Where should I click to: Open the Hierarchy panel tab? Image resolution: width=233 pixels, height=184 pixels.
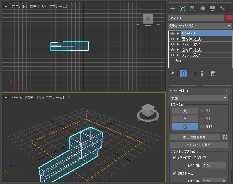pyautogui.click(x=192, y=9)
